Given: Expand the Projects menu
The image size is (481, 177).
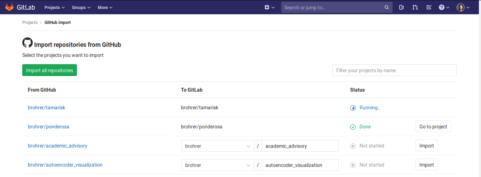Looking at the screenshot, I should [55, 7].
